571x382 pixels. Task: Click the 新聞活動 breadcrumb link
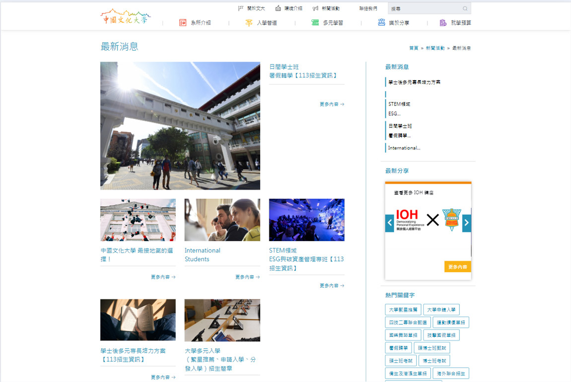435,48
